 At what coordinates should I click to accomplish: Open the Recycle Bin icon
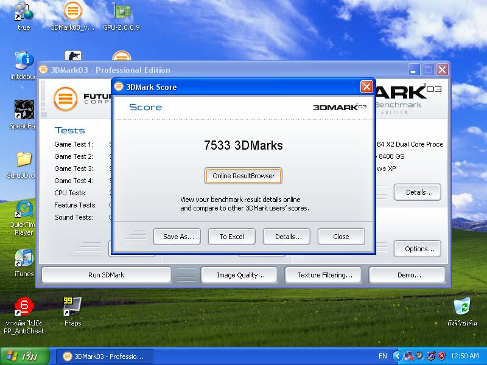point(462,307)
